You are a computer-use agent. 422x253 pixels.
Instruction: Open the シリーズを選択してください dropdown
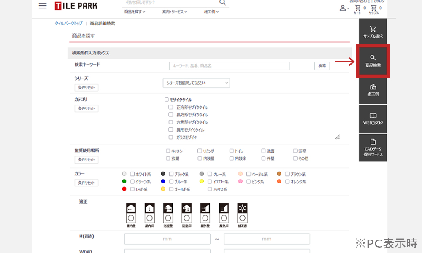point(196,83)
